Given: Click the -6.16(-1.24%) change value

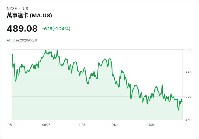Looking at the screenshot, I should tap(56, 29).
